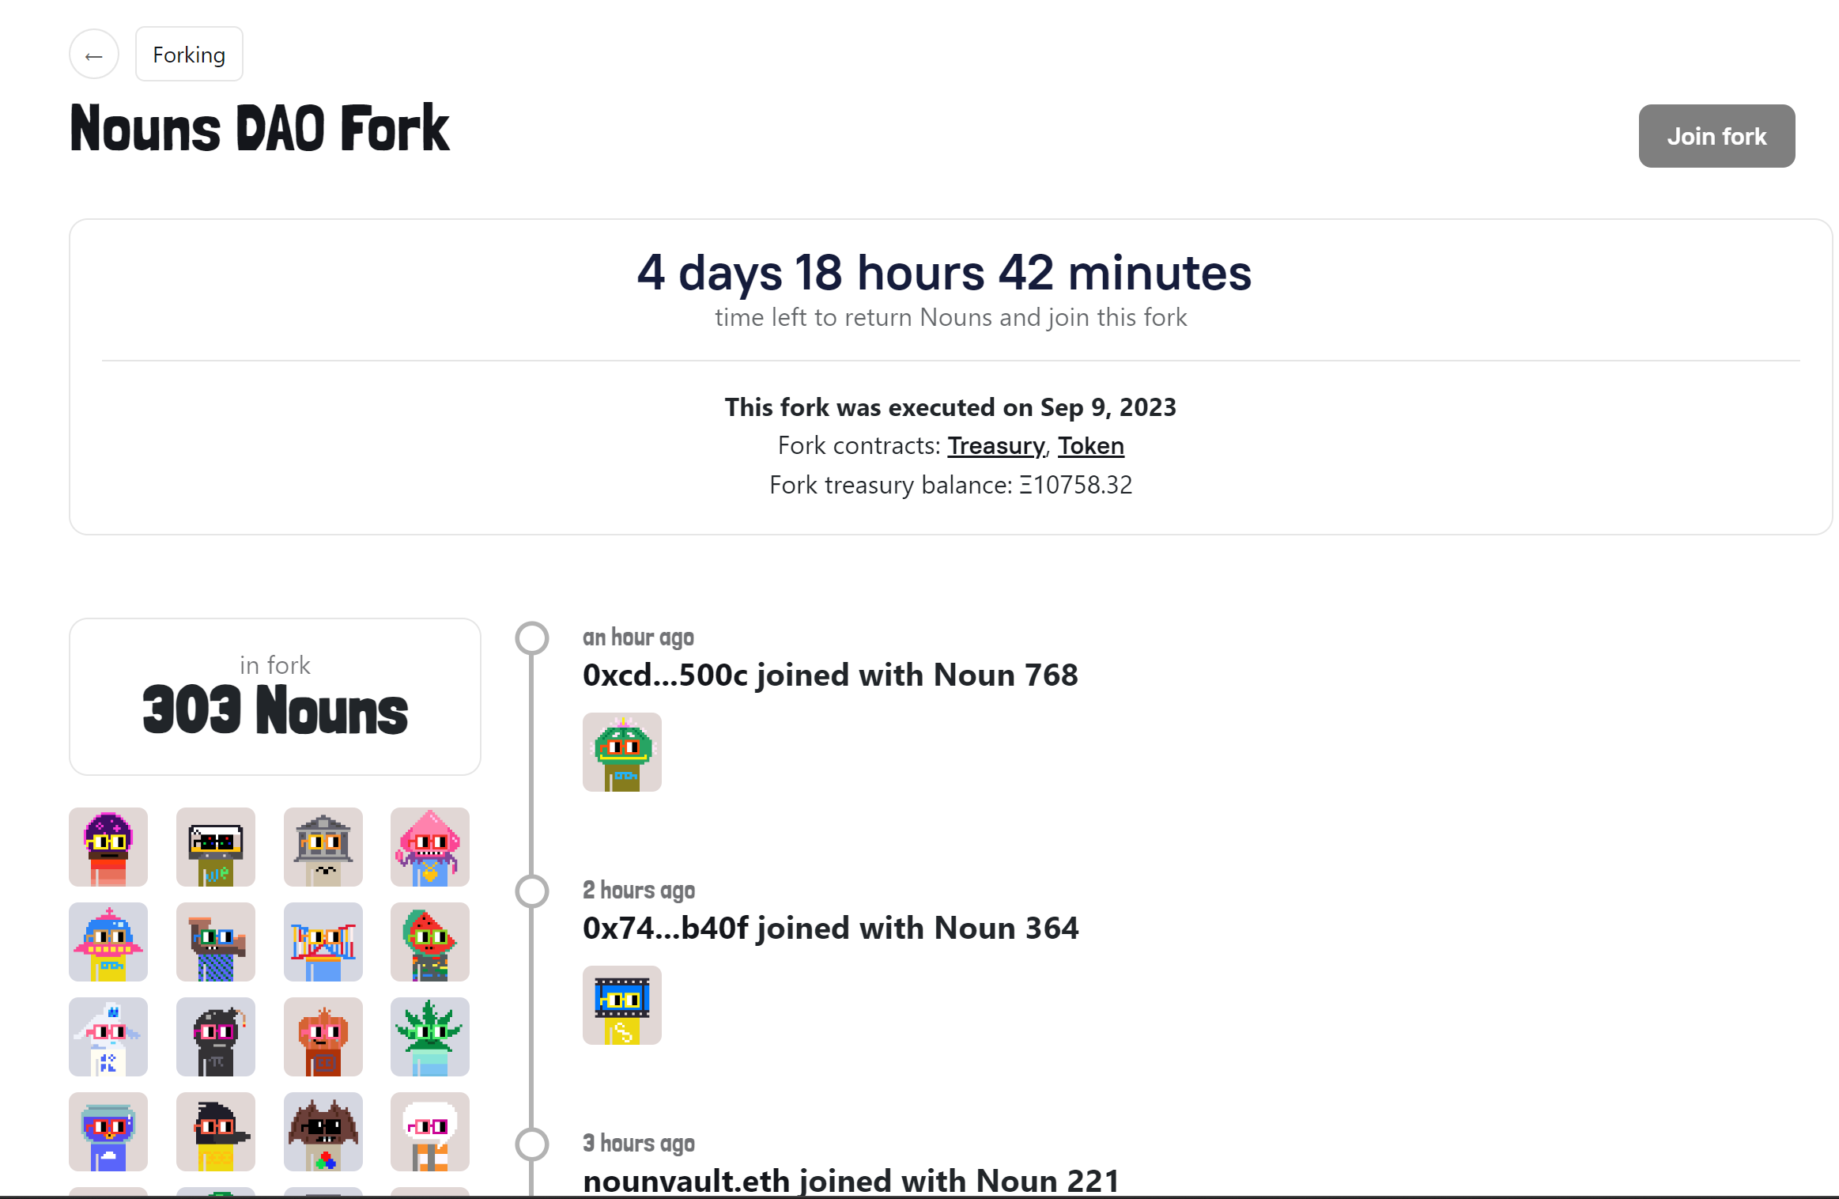Click the '2 hours ago' timeline marker

click(532, 891)
